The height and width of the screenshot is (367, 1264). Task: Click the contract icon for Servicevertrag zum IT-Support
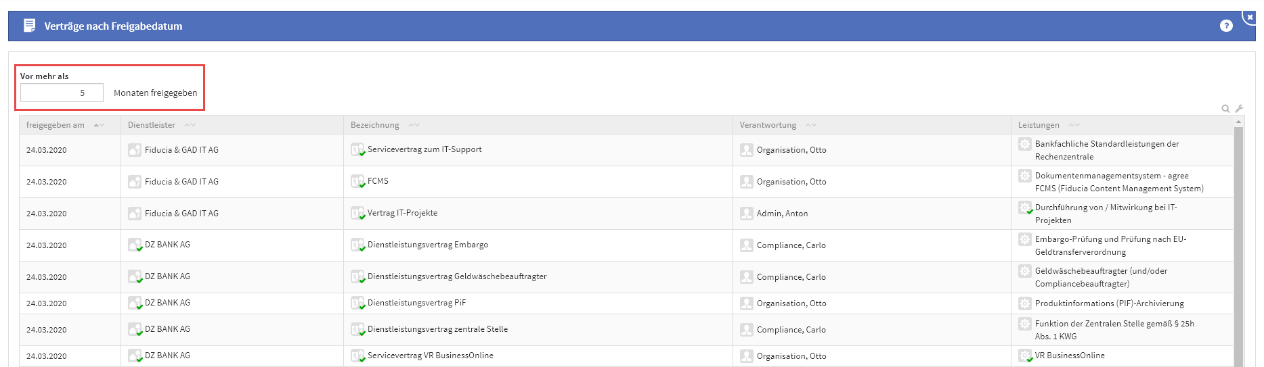tap(357, 150)
